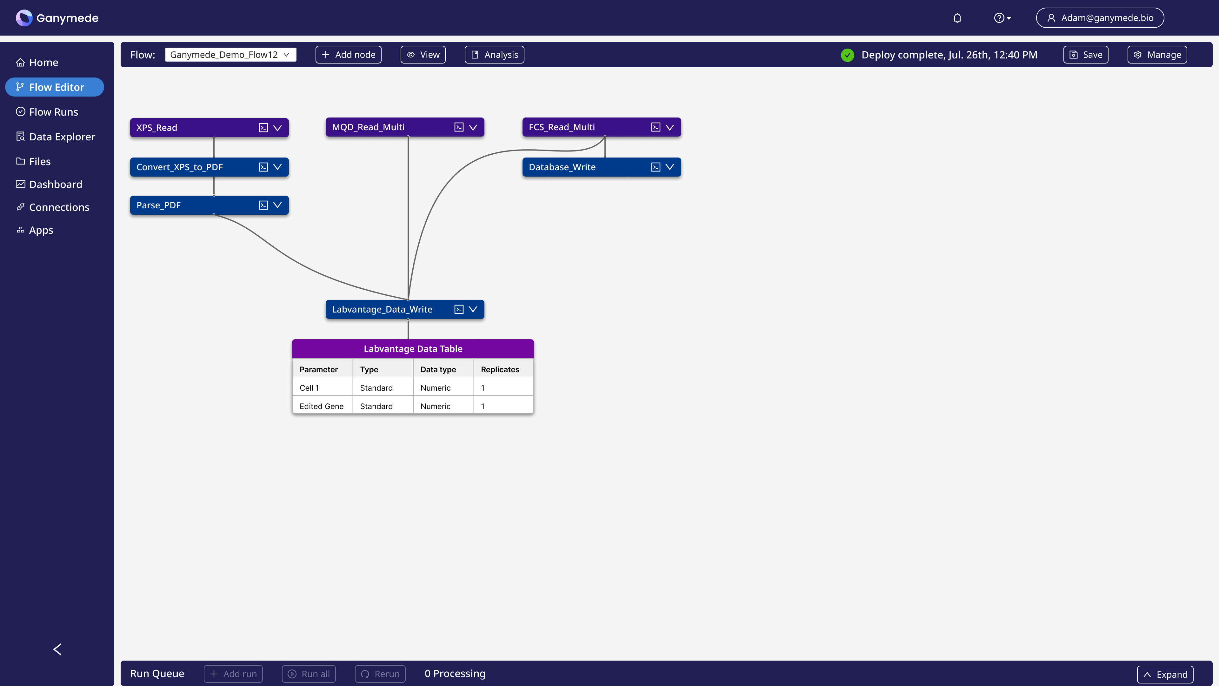Collapse the sidebar with the left arrow
Image resolution: width=1219 pixels, height=686 pixels.
(57, 649)
